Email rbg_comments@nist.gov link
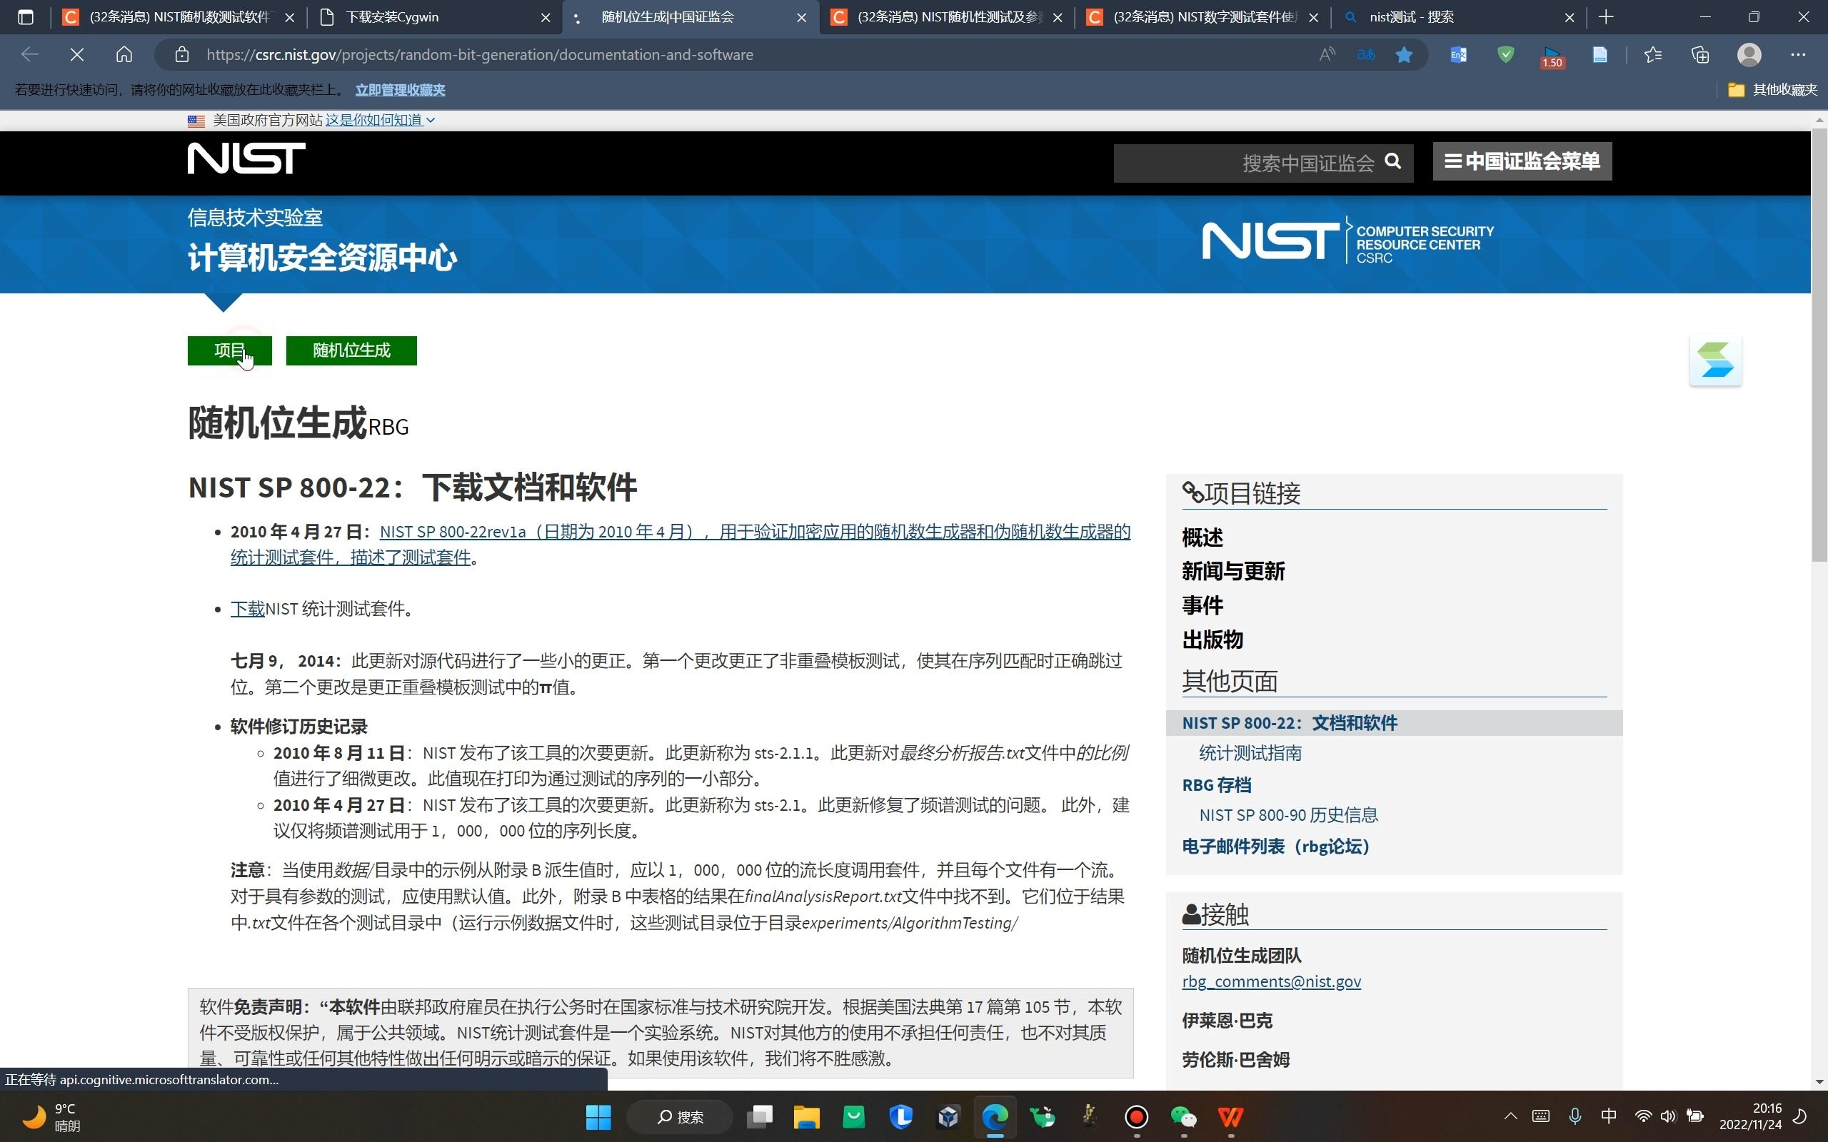 1271,981
